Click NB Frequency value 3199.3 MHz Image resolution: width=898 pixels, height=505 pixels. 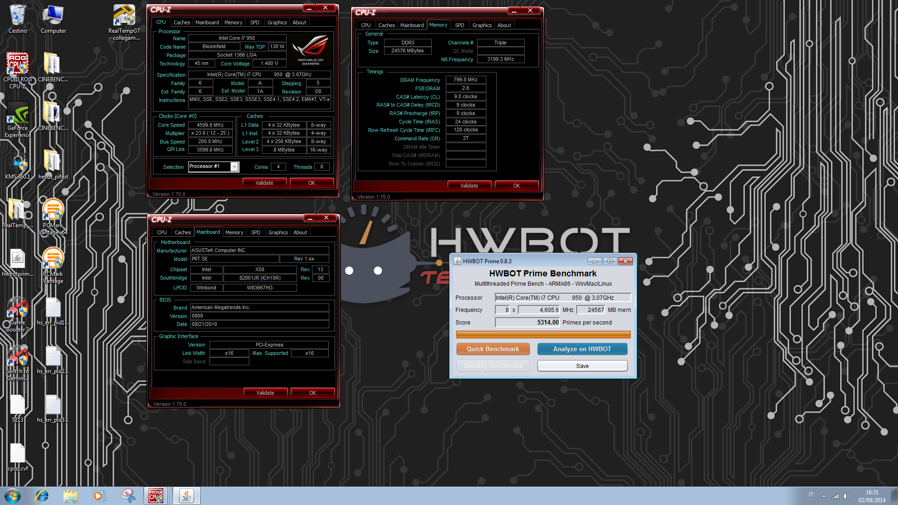pyautogui.click(x=500, y=59)
